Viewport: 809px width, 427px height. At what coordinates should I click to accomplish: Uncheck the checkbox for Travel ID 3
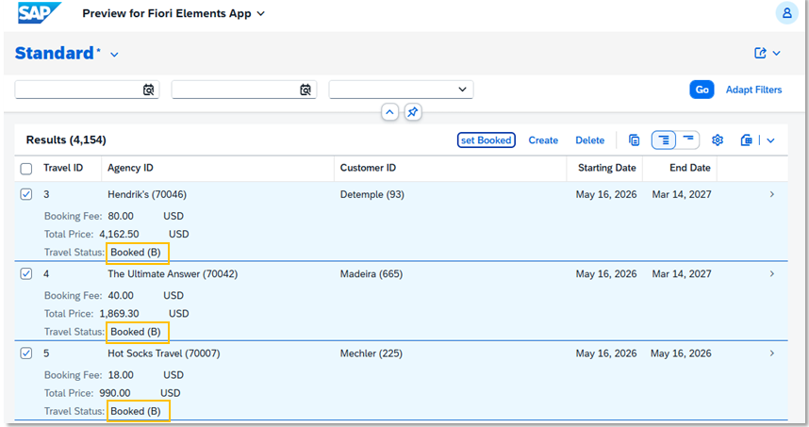point(25,194)
